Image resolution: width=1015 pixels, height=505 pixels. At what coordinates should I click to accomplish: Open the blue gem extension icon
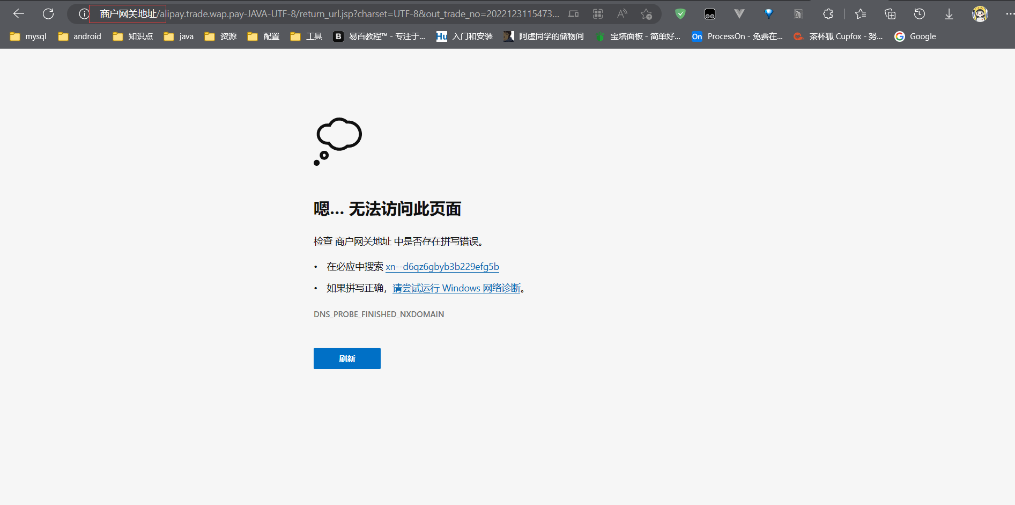tap(769, 14)
